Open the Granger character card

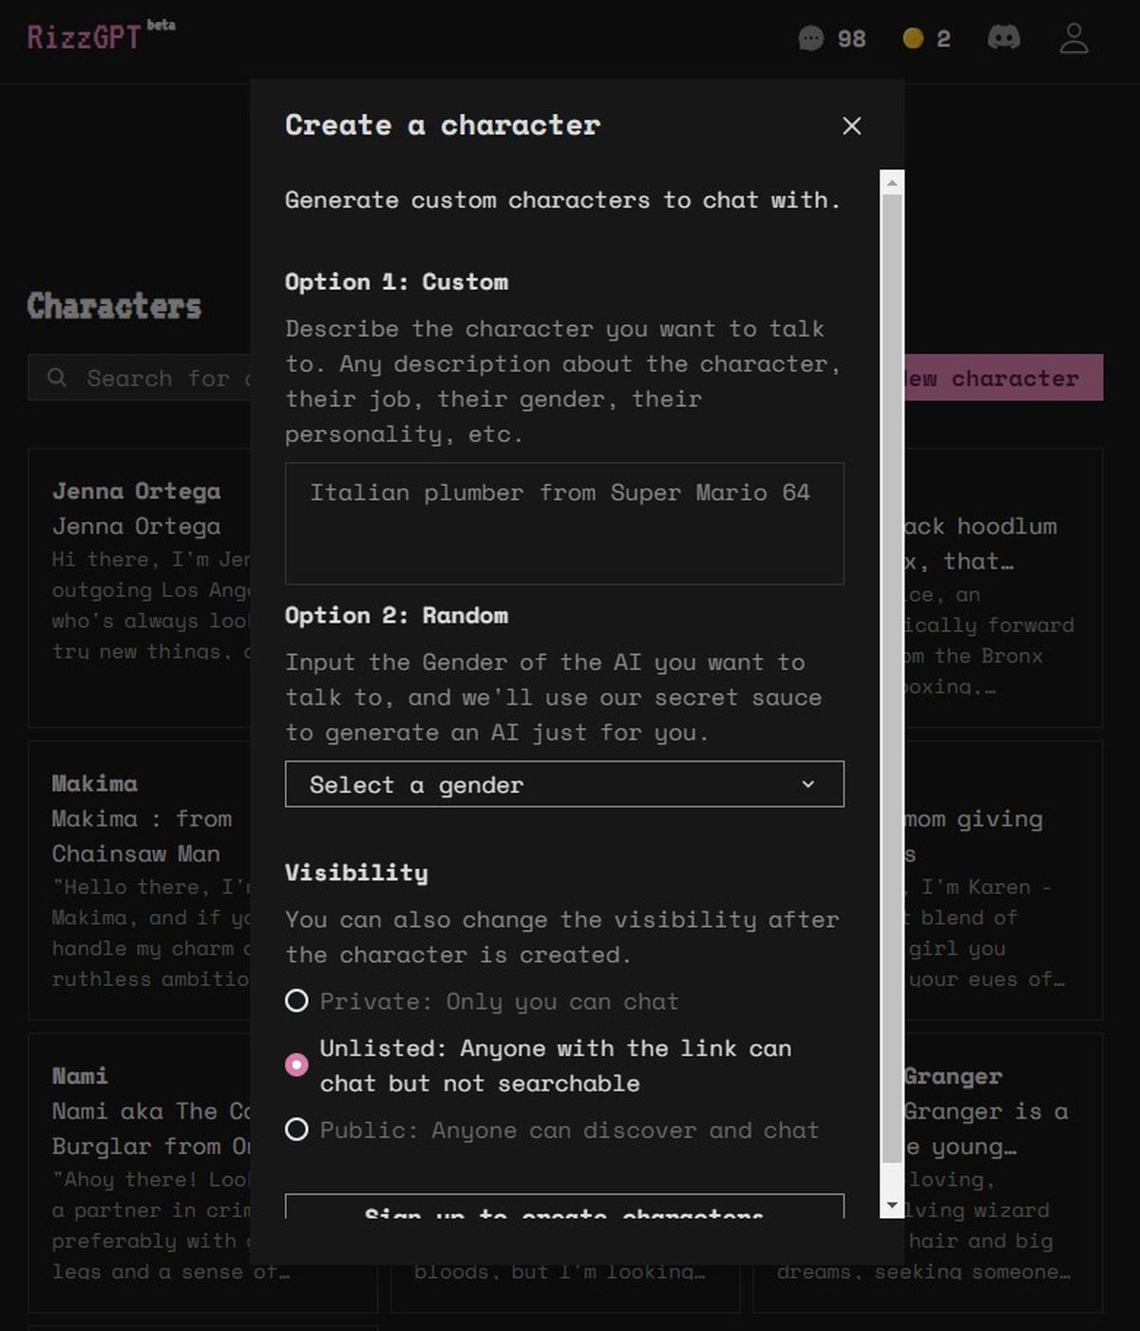click(x=1003, y=1173)
